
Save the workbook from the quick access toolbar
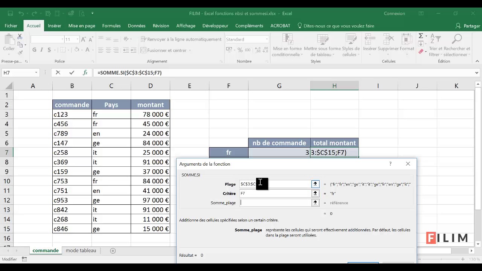pos(10,14)
